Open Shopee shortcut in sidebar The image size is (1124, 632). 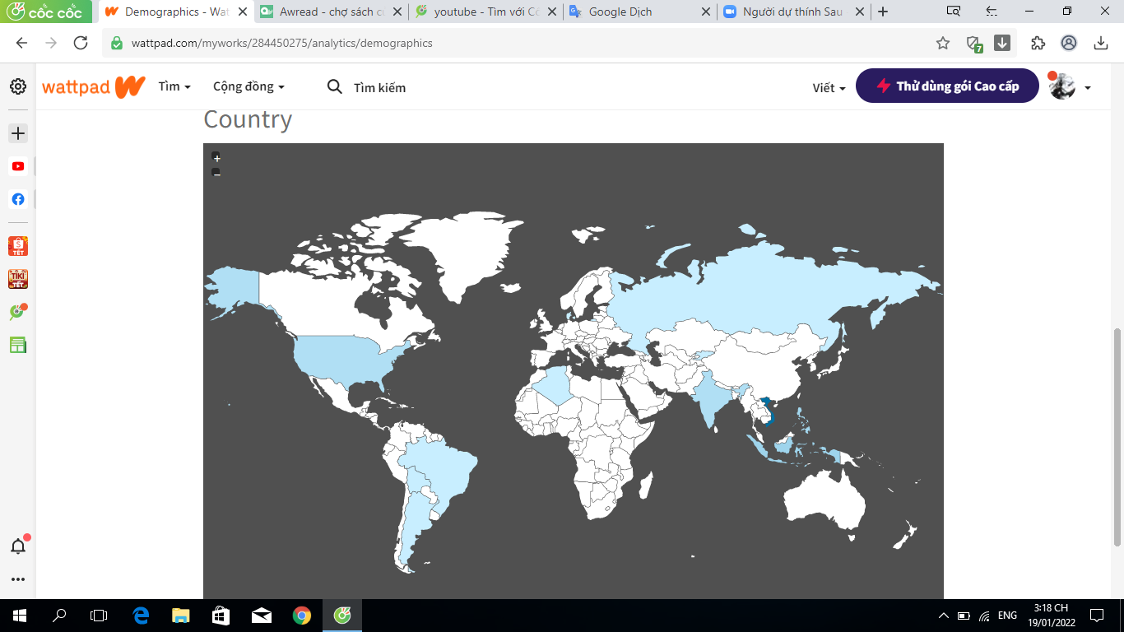[x=18, y=246]
